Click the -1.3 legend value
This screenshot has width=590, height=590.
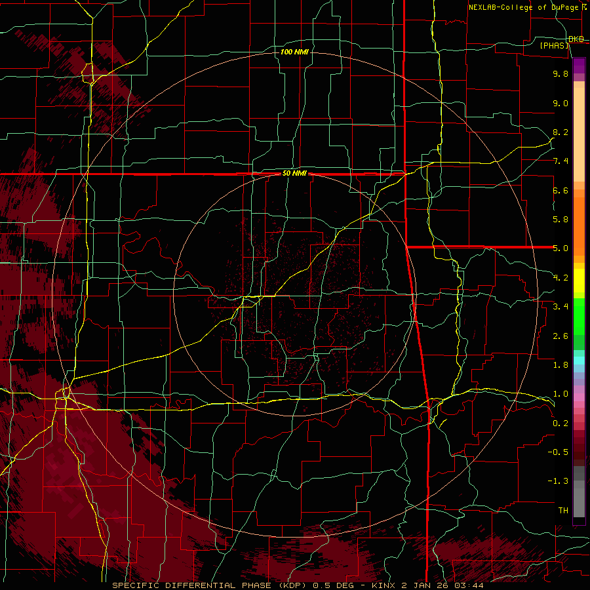[x=558, y=481]
